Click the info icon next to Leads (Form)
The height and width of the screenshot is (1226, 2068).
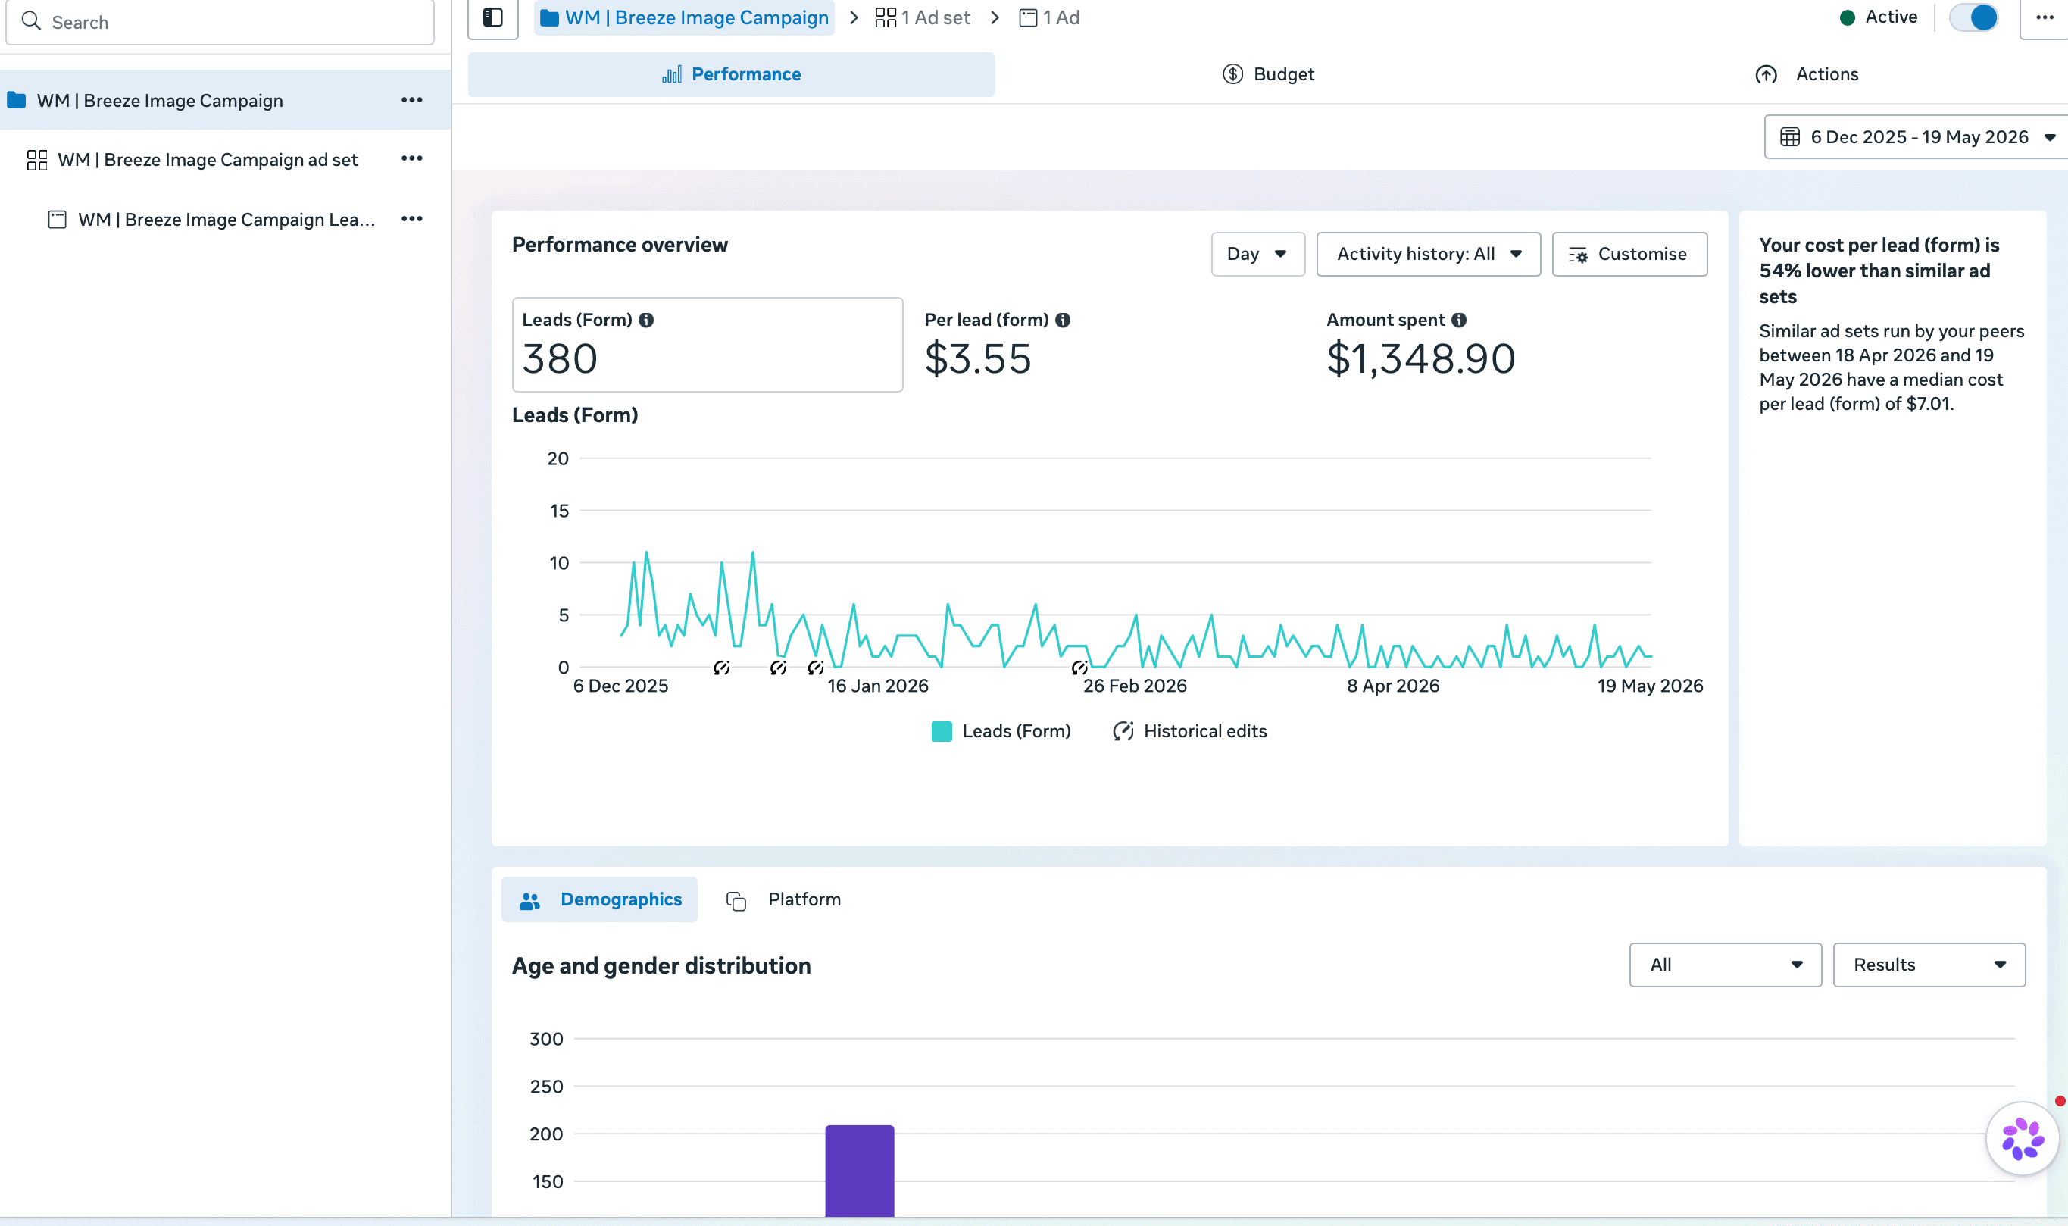tap(647, 320)
